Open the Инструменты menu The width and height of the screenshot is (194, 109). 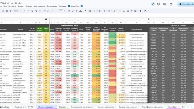pyautogui.click(x=40, y=6)
